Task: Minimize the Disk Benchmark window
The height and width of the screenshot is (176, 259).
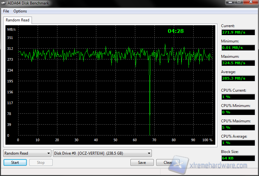Action: [230, 3]
